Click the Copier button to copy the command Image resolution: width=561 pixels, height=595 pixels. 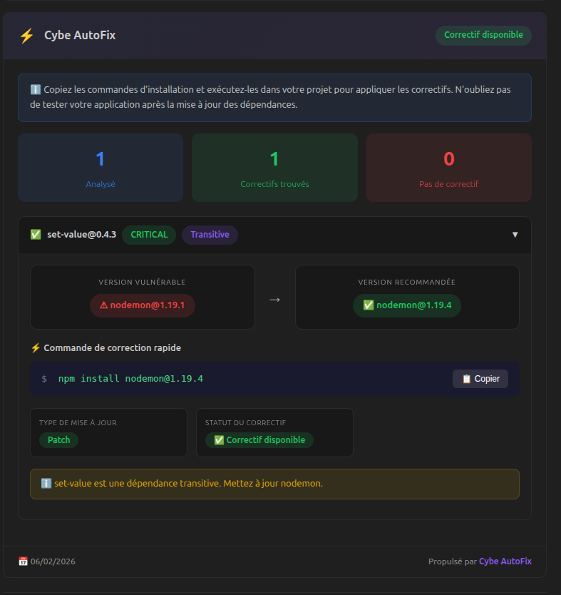point(480,379)
